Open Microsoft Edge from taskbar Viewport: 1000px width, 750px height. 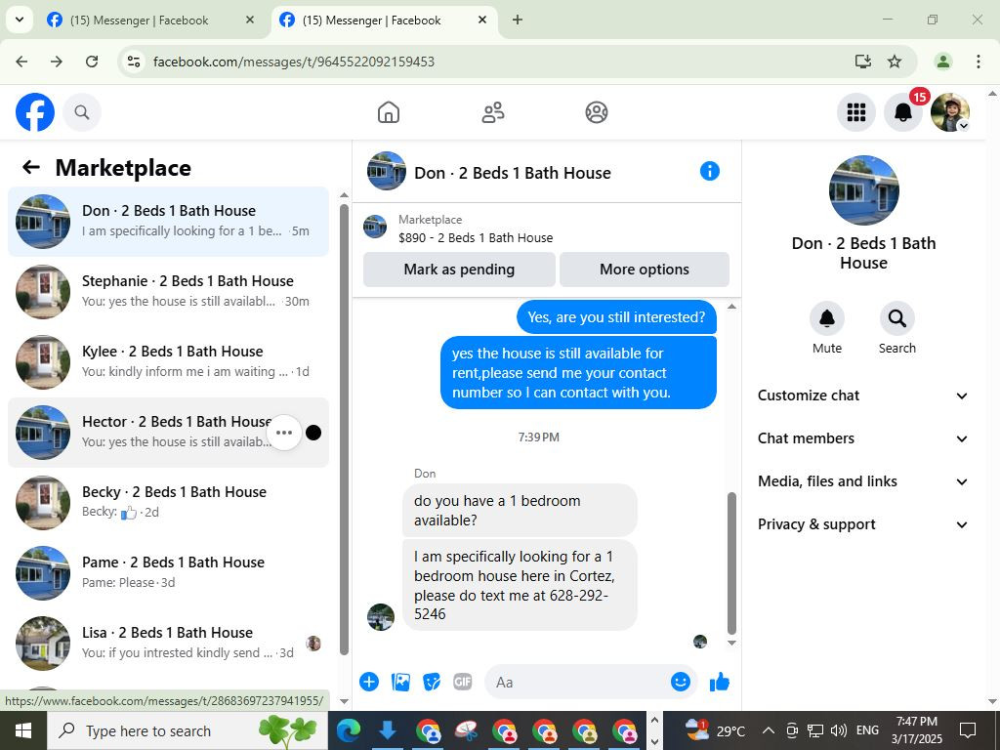tap(349, 730)
